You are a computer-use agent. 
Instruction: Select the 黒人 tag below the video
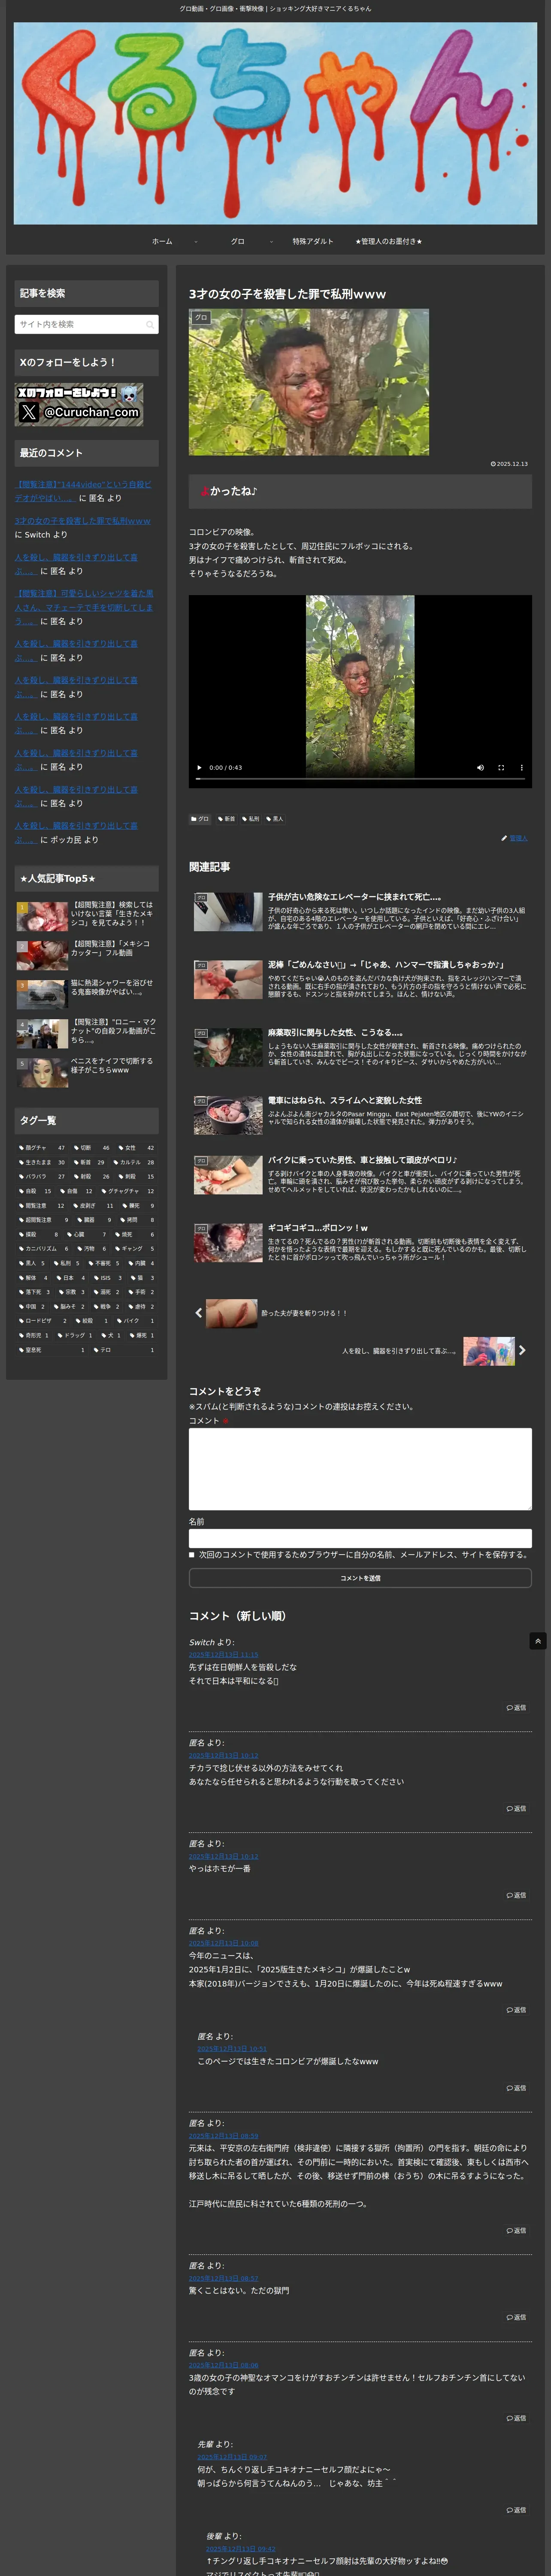coord(275,819)
